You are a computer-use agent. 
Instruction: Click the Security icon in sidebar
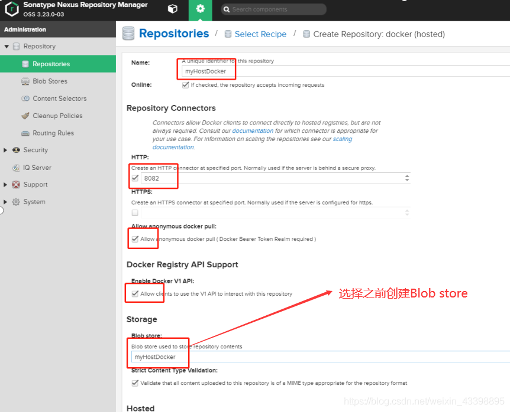16,150
